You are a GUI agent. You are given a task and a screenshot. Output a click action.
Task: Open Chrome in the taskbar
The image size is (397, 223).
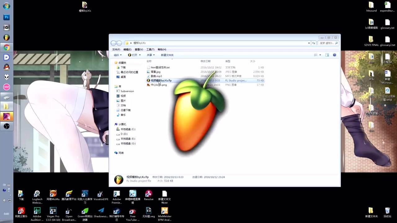tap(7, 47)
